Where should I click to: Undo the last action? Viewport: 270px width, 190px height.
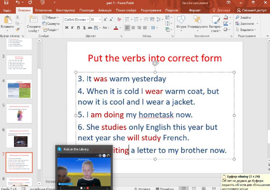click(18, 2)
